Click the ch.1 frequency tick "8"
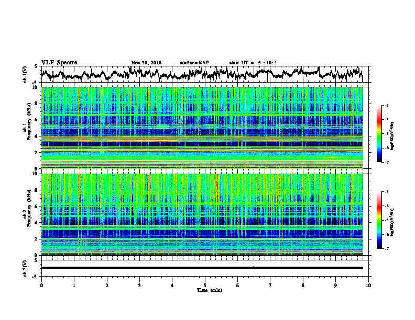415x320 pixels. click(37, 104)
